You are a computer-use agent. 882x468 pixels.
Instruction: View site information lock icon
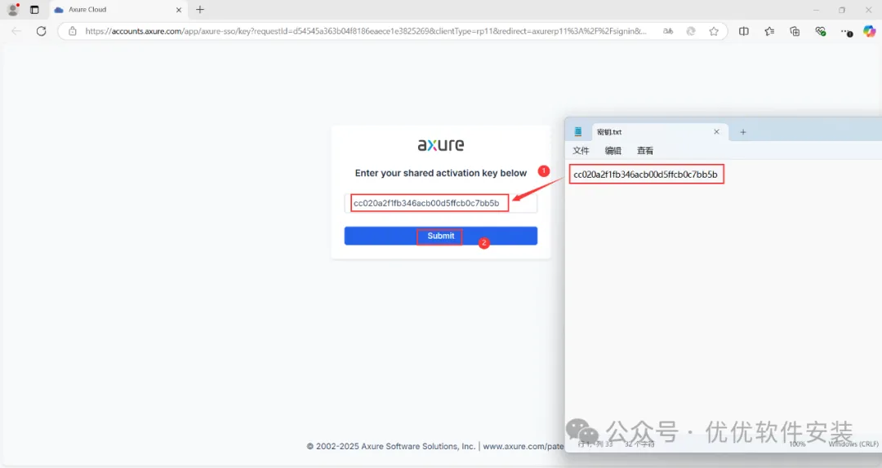tap(73, 31)
